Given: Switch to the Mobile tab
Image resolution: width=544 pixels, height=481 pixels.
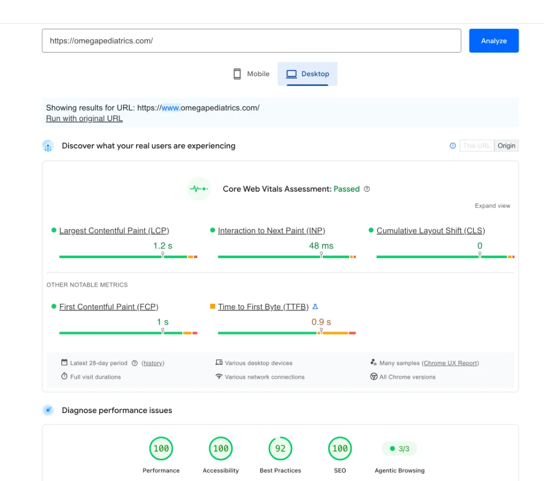Looking at the screenshot, I should tap(251, 74).
